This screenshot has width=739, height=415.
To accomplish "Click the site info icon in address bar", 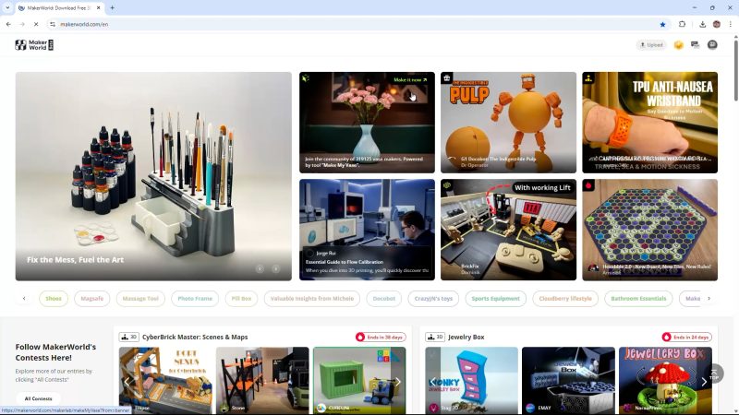I will coord(53,24).
